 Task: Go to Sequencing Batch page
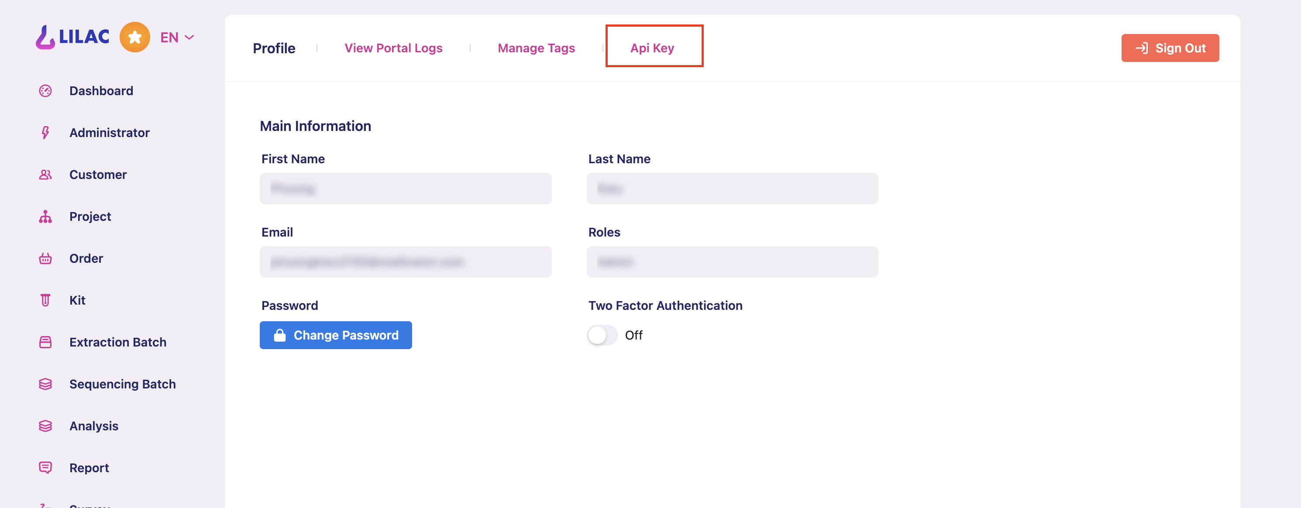[x=123, y=384]
